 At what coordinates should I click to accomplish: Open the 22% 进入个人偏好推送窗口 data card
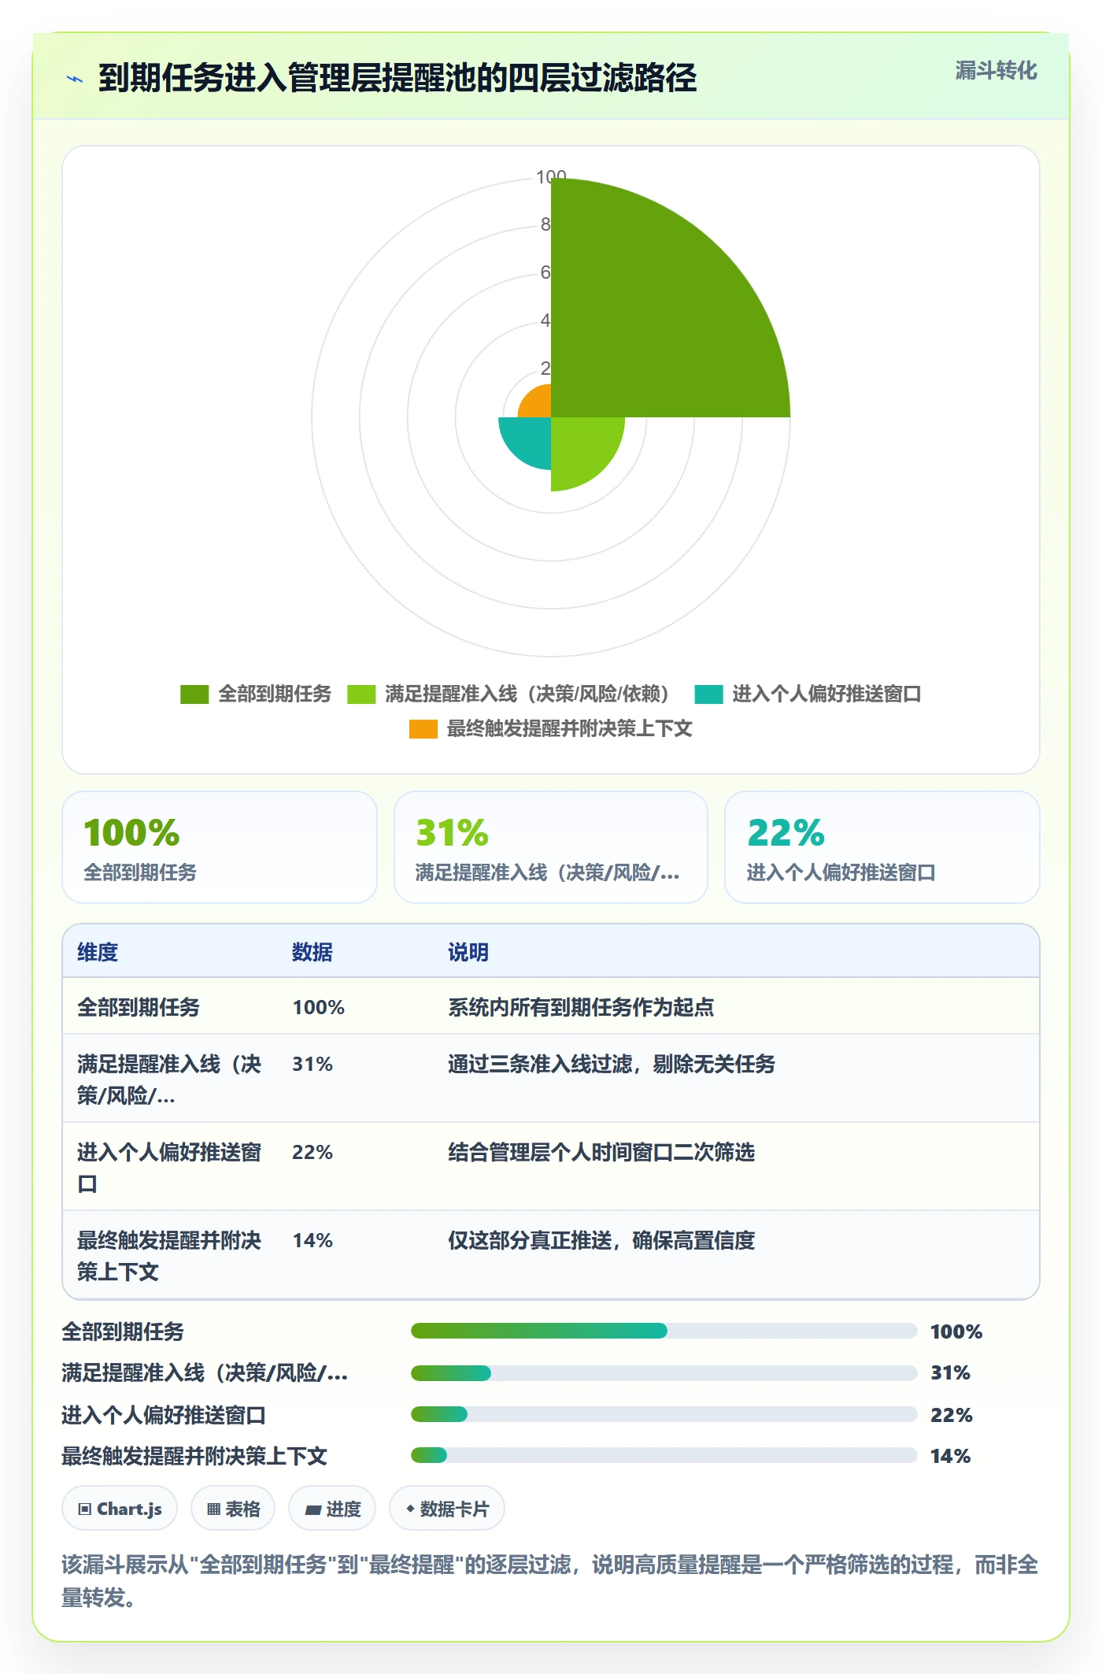[x=882, y=847]
